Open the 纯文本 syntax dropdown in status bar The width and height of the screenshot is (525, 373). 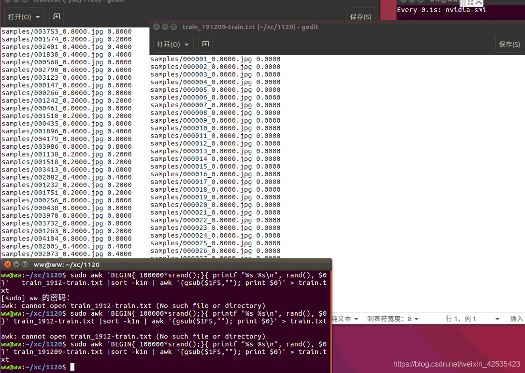coord(345,318)
